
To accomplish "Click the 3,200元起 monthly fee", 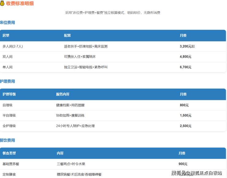I will tap(187, 47).
